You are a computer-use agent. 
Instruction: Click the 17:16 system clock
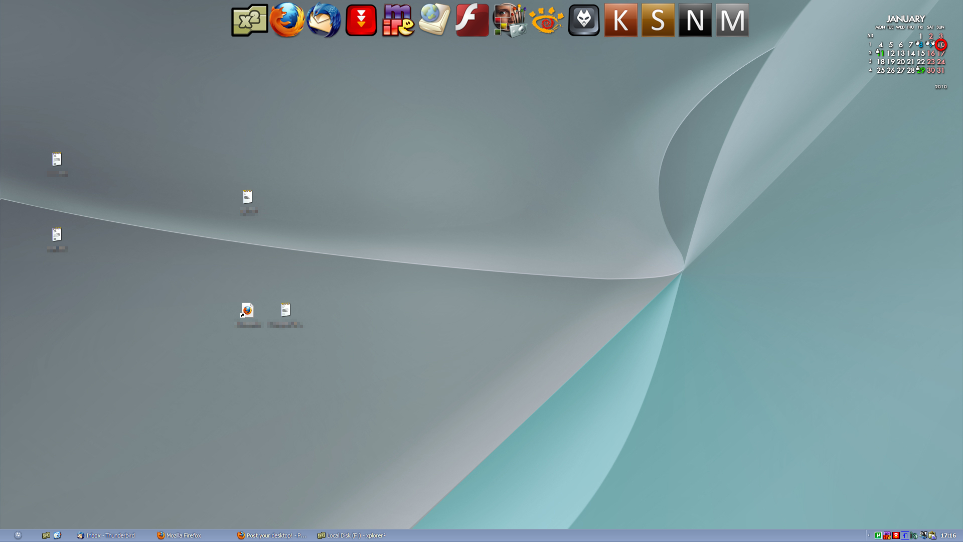(x=948, y=535)
